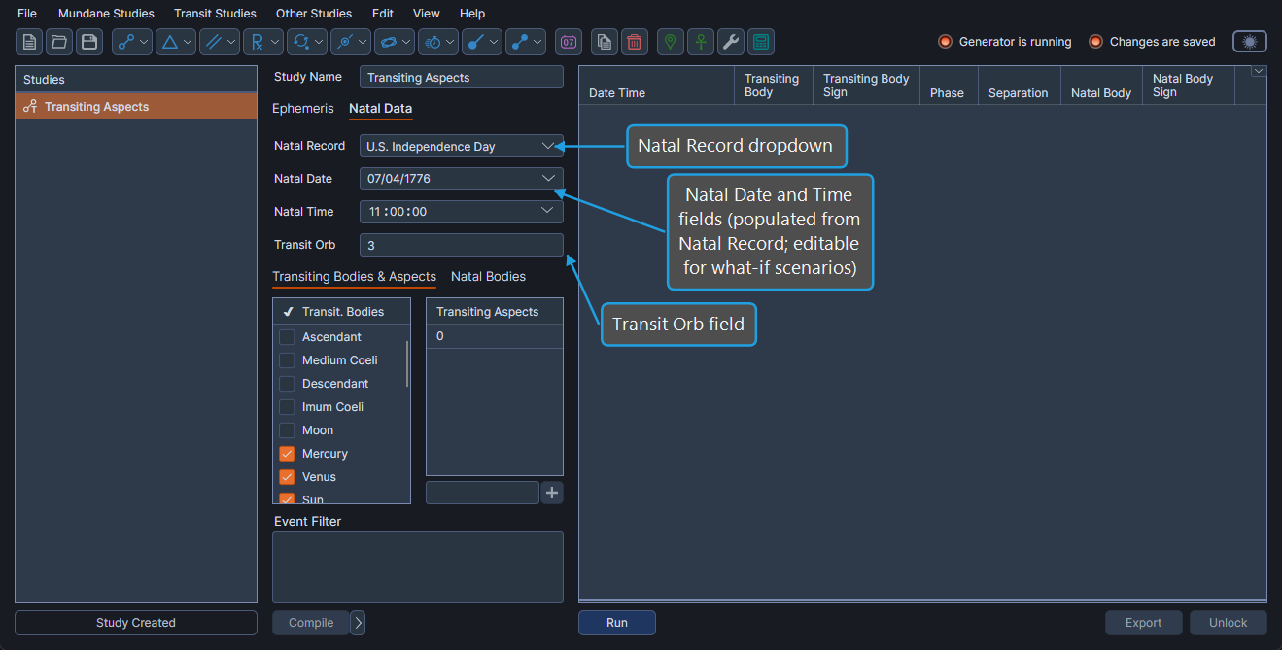Open the View menu

[x=427, y=14]
